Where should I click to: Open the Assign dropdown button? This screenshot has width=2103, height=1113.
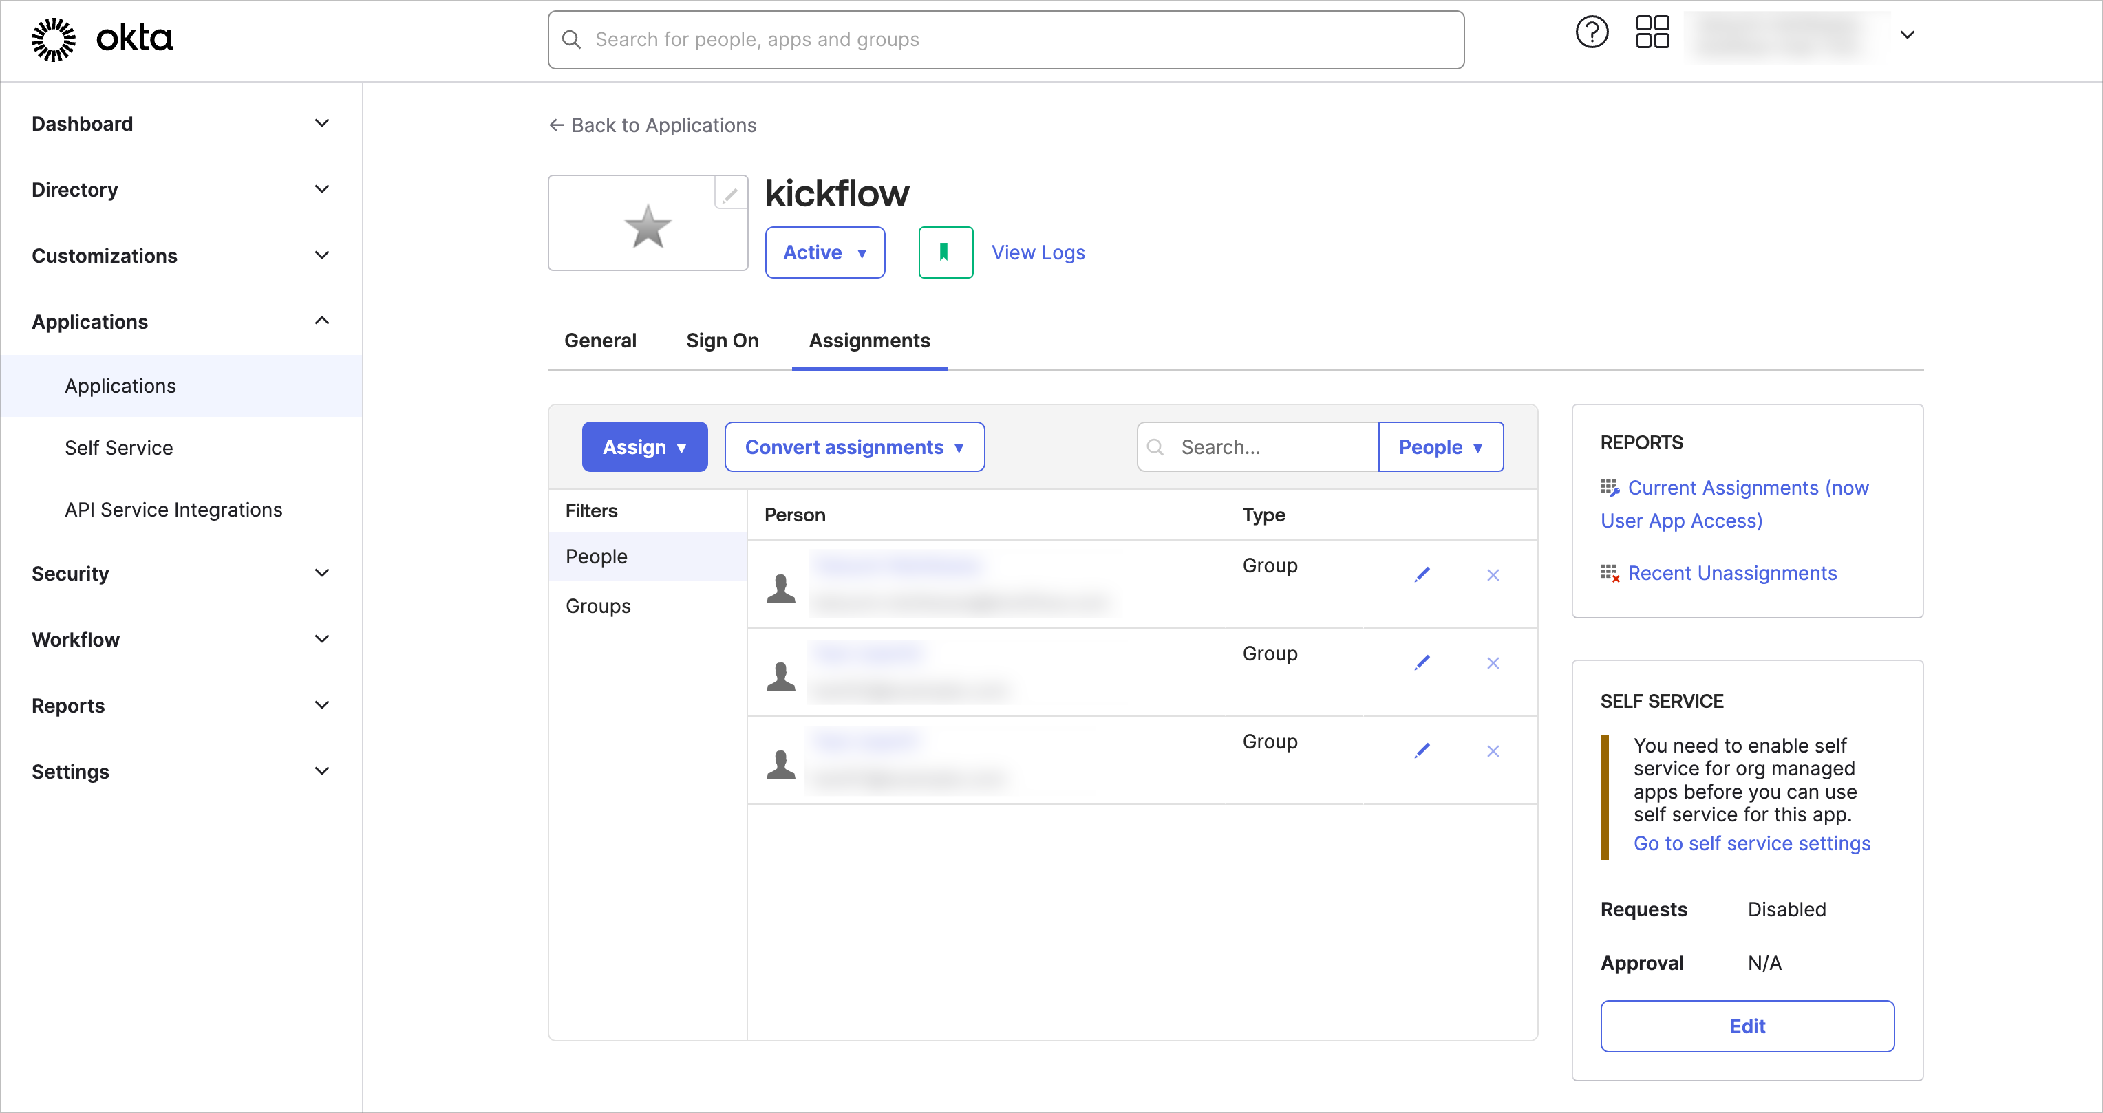[644, 447]
